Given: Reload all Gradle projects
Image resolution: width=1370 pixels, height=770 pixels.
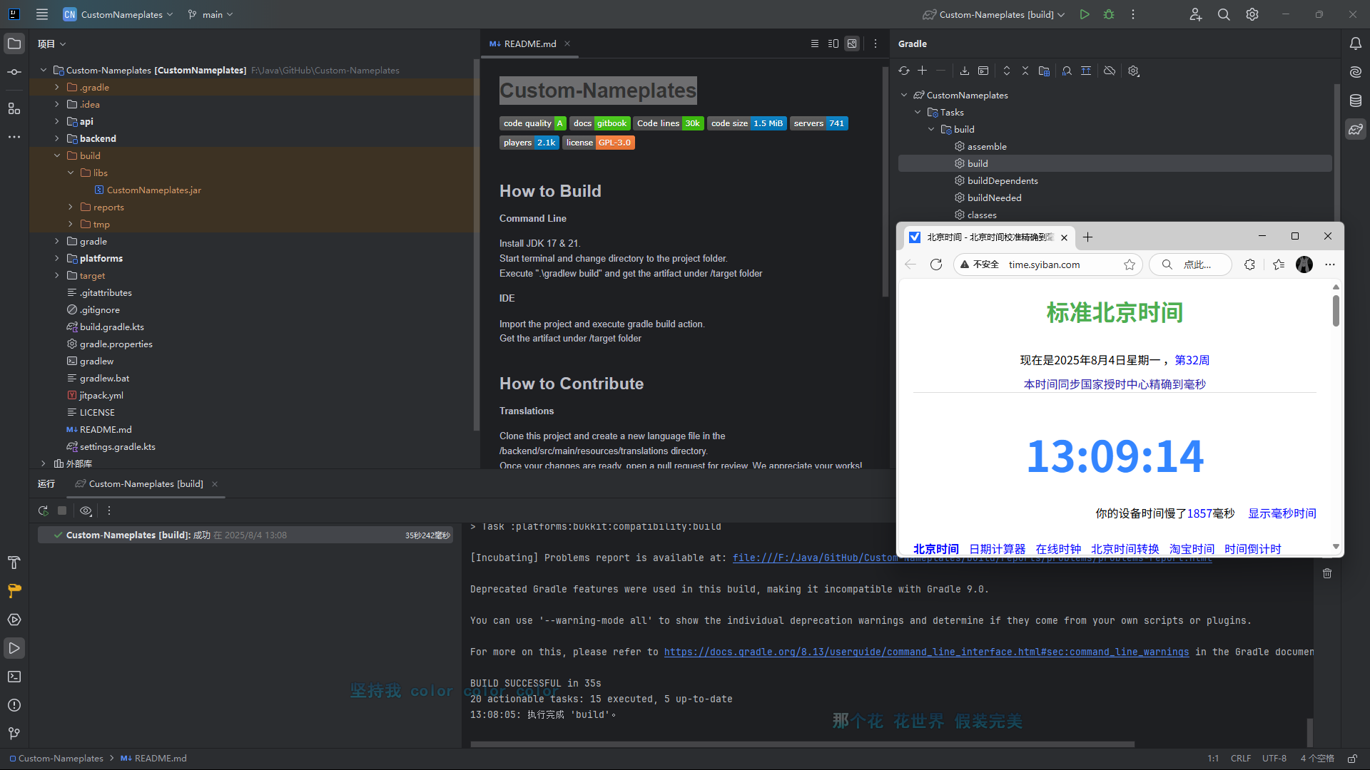Looking at the screenshot, I should 904,71.
